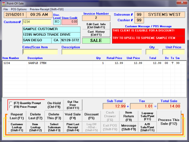The width and height of the screenshot is (189, 142).
Task: Click Repeat Last (F1) button
Action: [x=17, y=116]
